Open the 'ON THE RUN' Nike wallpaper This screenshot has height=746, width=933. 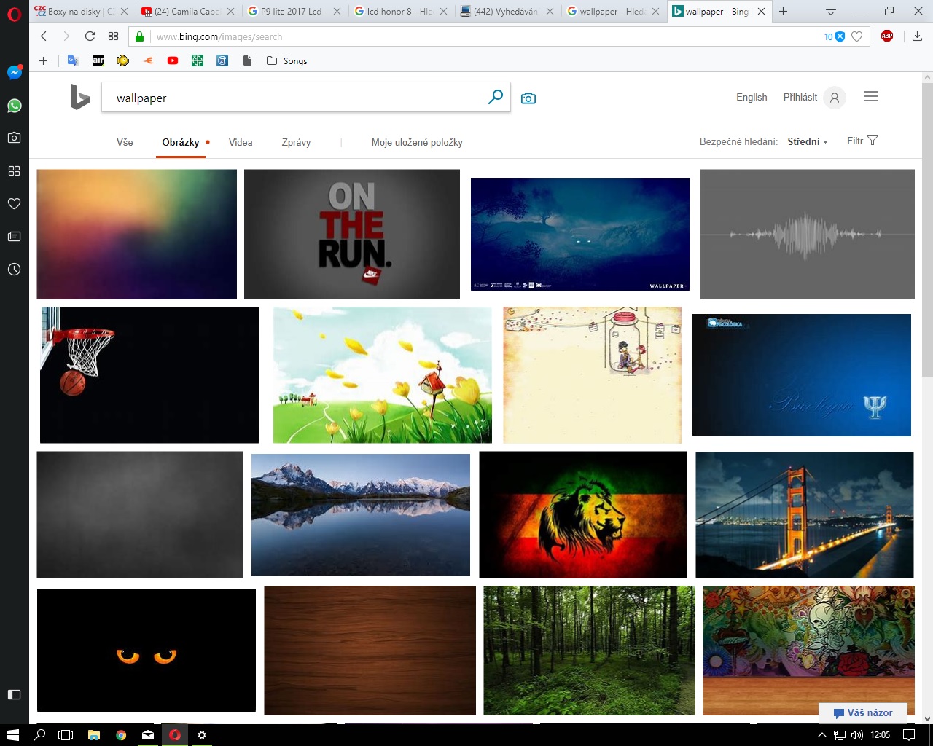[x=352, y=235]
